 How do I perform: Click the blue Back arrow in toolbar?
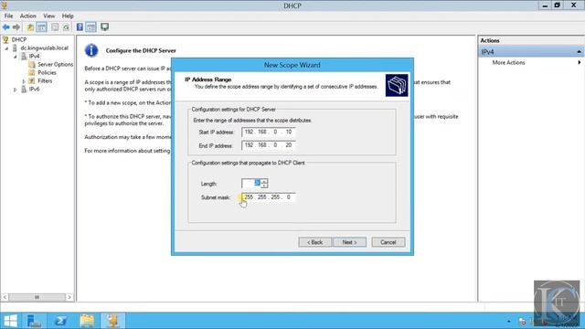(6, 27)
